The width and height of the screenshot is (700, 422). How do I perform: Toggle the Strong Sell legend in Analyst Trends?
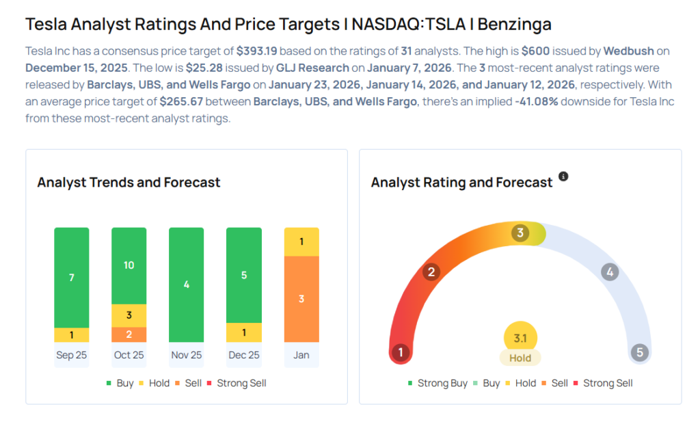[236, 383]
